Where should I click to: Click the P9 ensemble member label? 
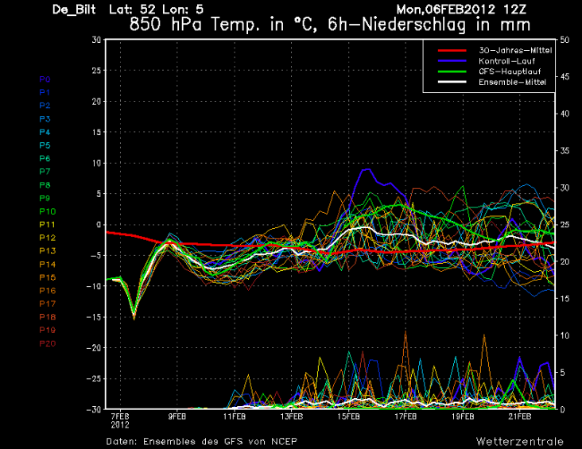[x=45, y=198]
